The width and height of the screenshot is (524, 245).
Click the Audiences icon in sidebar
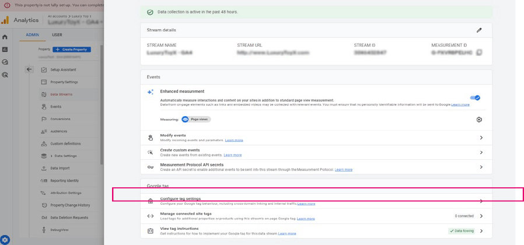[x=44, y=131]
